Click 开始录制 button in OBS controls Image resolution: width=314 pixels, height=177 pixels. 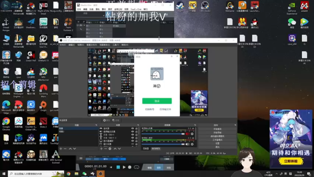point(217,133)
